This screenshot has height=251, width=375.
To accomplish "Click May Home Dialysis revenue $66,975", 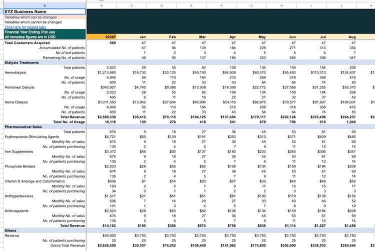I will pos(259,102).
